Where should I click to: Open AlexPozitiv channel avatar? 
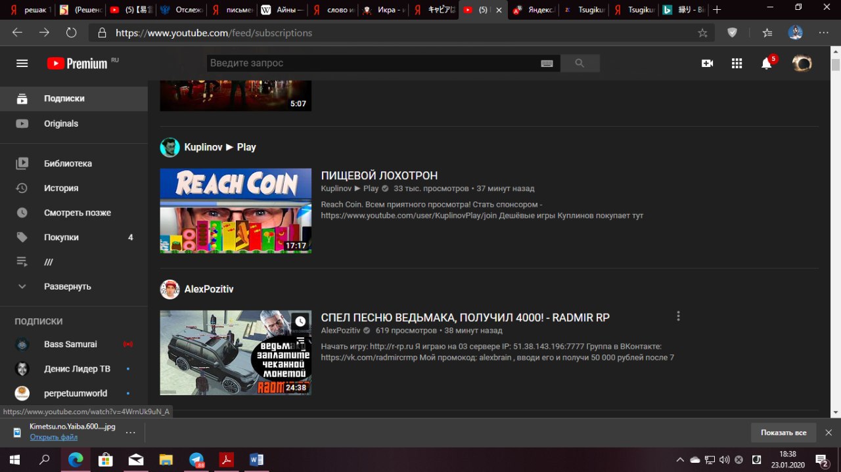coord(170,289)
